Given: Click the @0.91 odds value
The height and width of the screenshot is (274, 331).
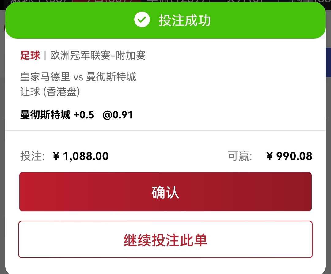Looking at the screenshot, I should [x=118, y=115].
